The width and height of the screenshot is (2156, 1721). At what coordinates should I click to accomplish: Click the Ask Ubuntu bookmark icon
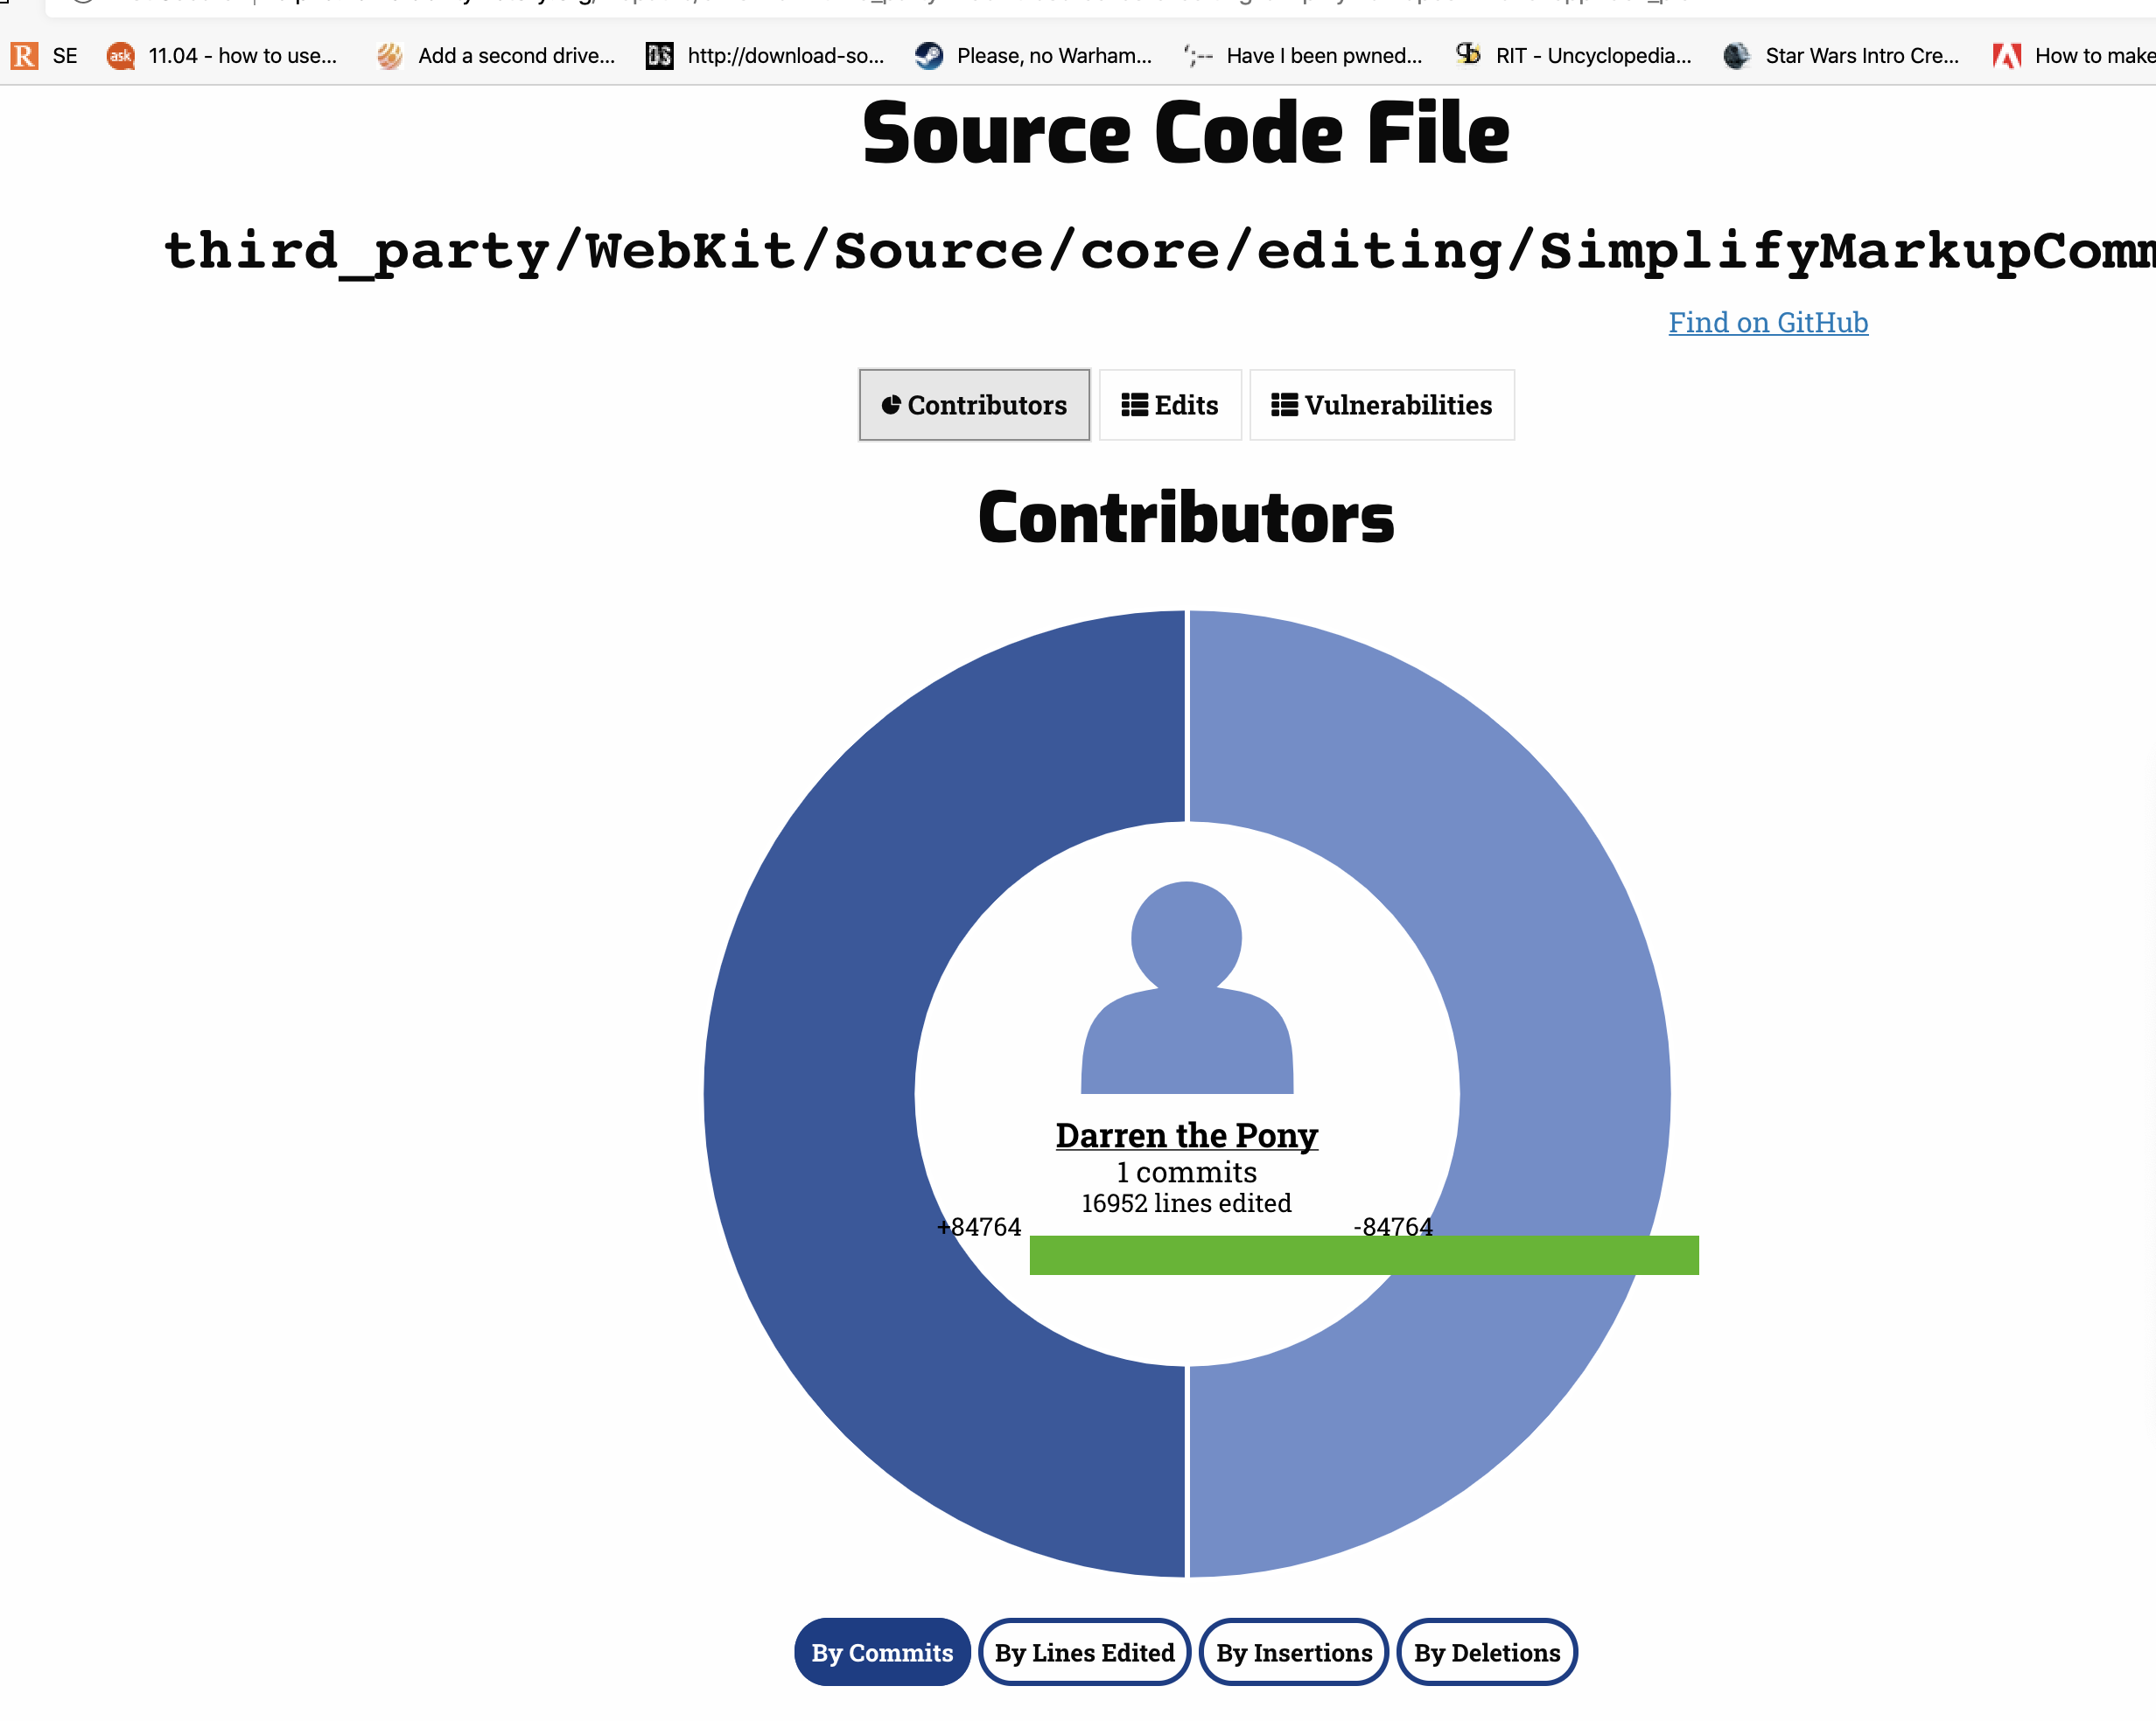119,57
